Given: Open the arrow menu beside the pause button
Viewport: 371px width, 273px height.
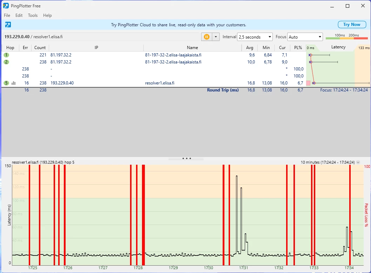Looking at the screenshot, I should pyautogui.click(x=216, y=37).
